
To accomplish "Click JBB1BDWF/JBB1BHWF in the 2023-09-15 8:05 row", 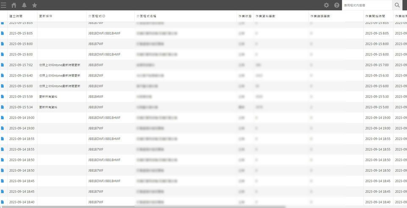I will [104, 33].
